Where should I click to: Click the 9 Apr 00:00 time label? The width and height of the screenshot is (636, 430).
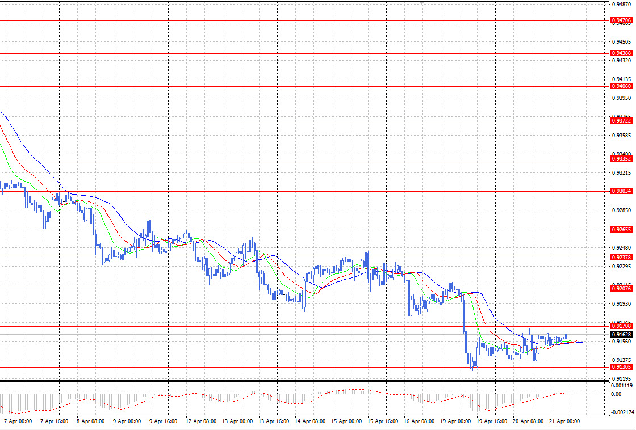click(127, 421)
